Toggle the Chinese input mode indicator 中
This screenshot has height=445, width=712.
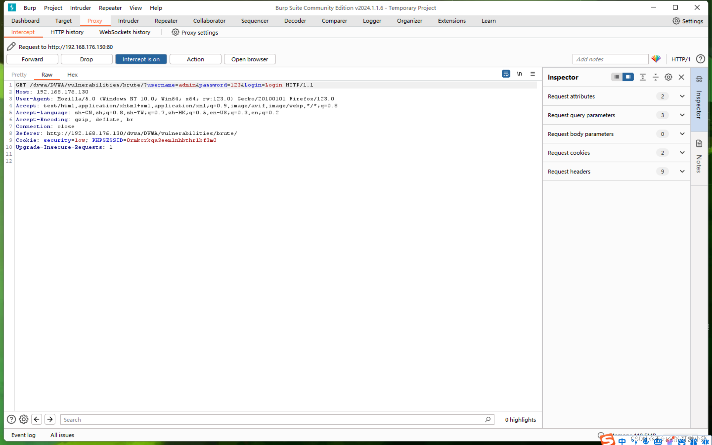pos(622,441)
